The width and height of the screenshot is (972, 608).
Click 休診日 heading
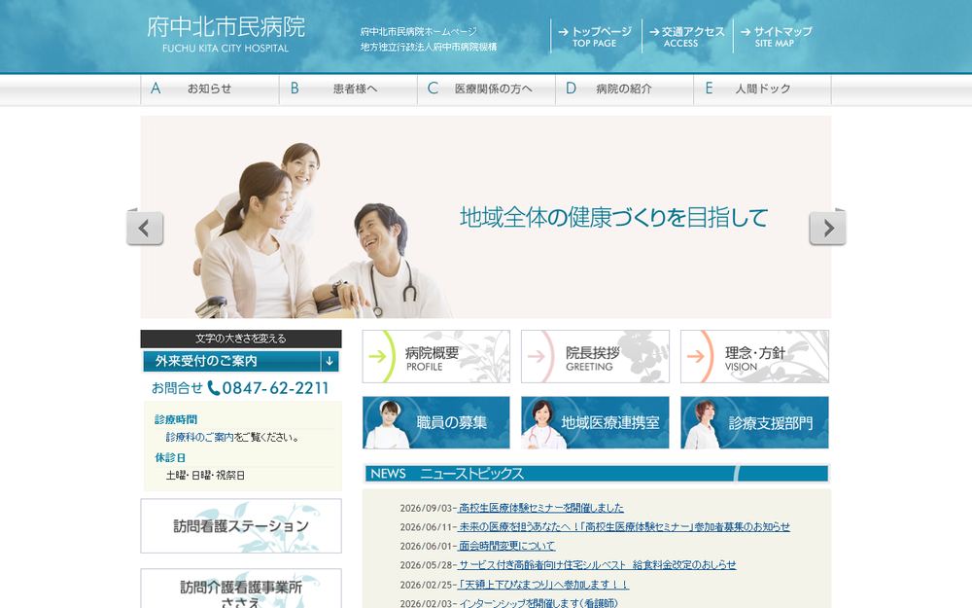170,457
